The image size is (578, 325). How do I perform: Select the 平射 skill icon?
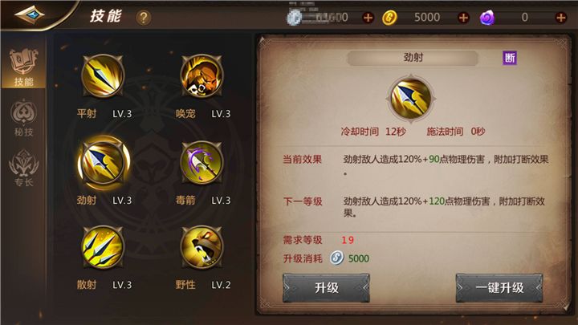(103, 76)
